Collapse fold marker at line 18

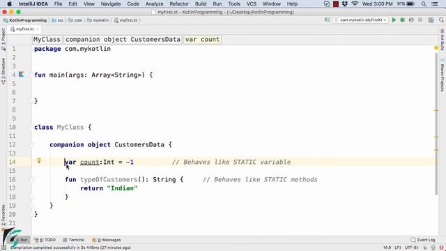[31, 197]
